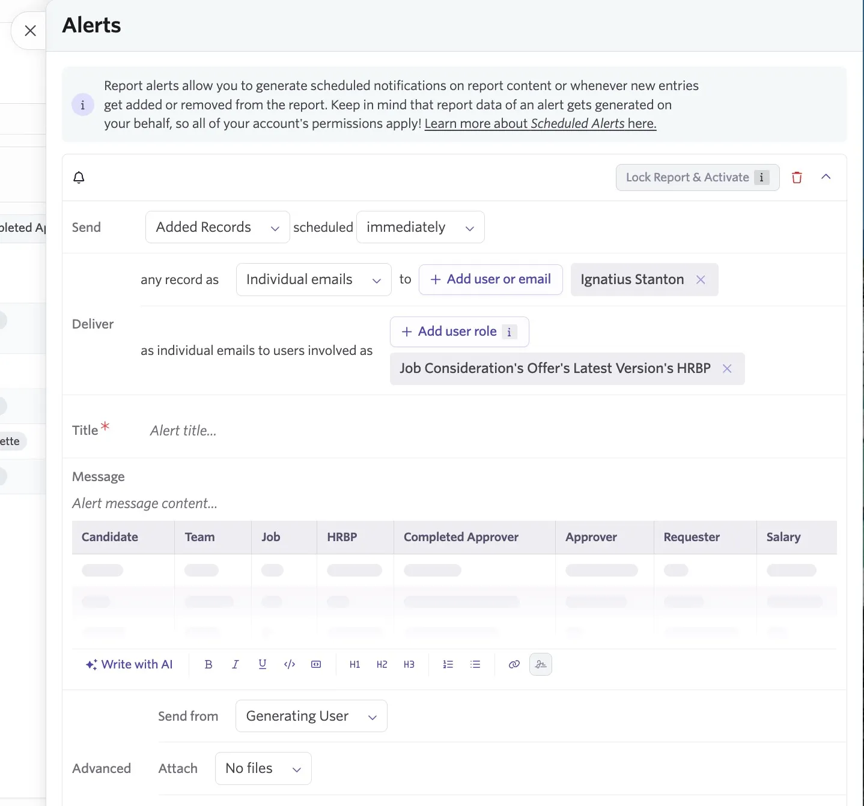The height and width of the screenshot is (806, 864).
Task: Toggle the signature icon in the toolbar
Action: pyautogui.click(x=541, y=664)
